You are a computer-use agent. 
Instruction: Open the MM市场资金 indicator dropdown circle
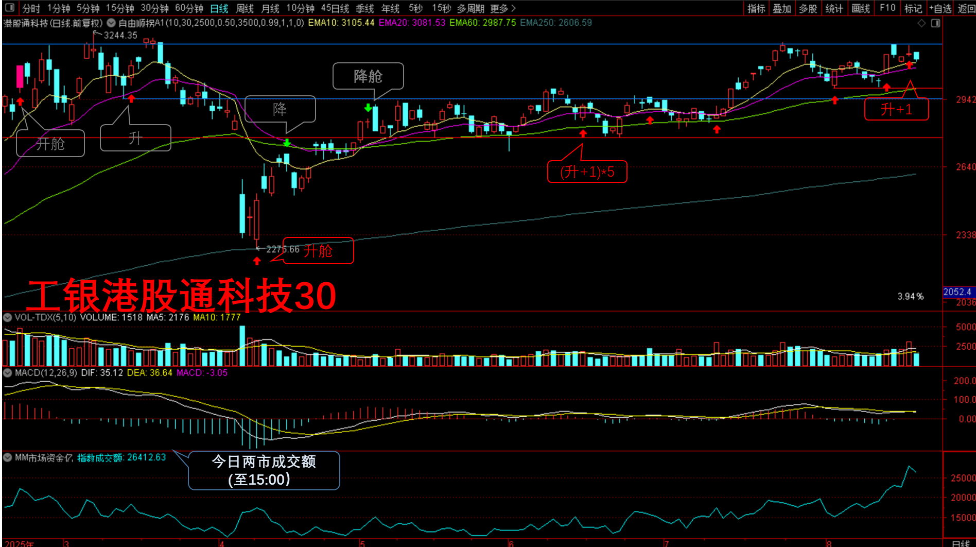(8, 457)
